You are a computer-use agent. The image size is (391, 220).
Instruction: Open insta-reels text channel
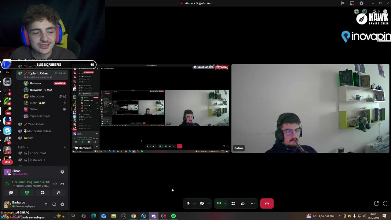pyautogui.click(x=42, y=160)
